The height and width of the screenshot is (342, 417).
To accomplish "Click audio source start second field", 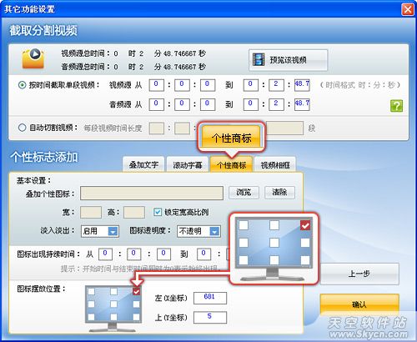I will pos(208,104).
